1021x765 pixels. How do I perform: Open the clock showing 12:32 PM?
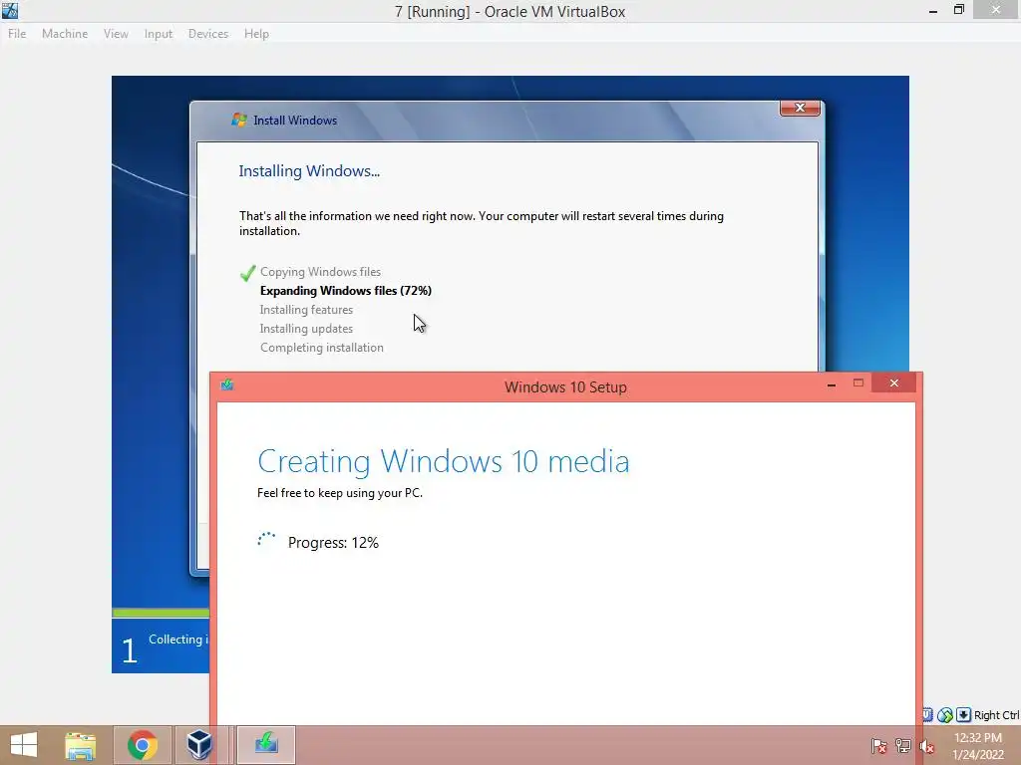click(977, 746)
